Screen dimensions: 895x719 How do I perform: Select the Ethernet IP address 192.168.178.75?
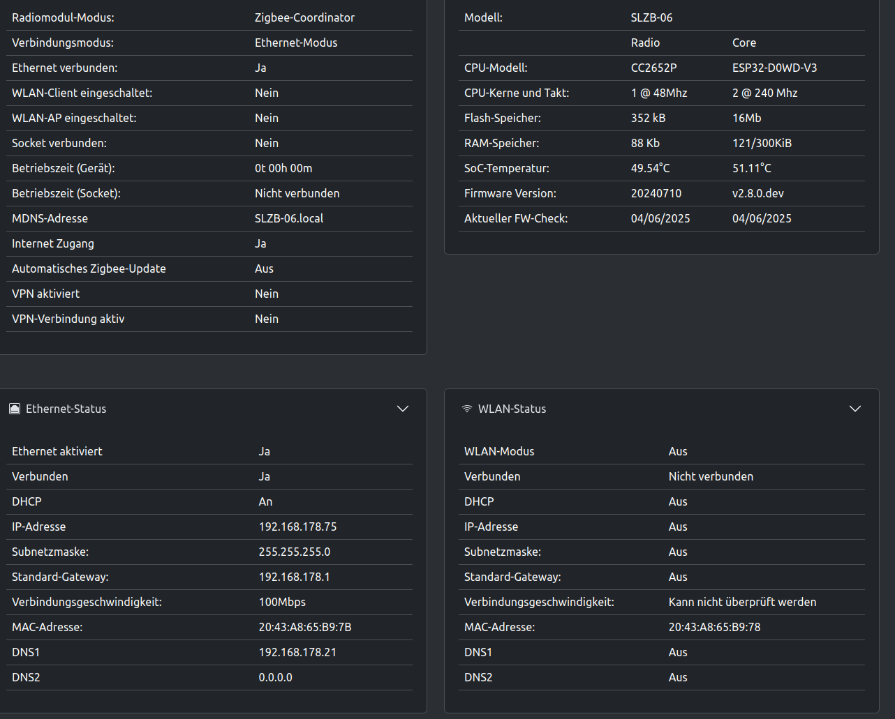pyautogui.click(x=297, y=527)
